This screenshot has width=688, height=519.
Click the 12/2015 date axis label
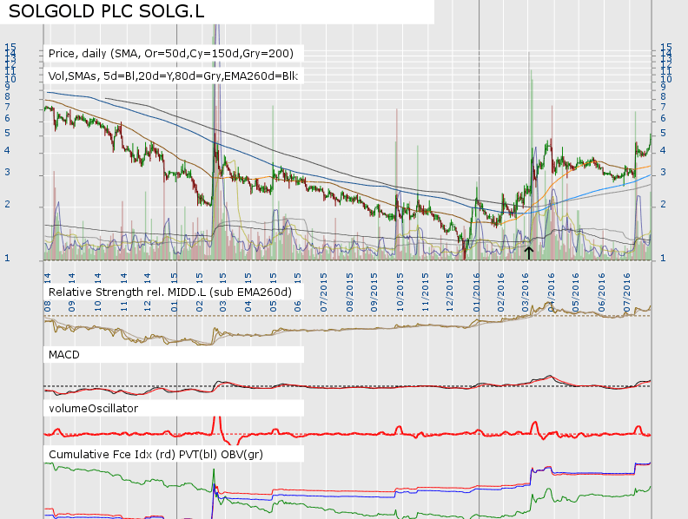pos(450,292)
